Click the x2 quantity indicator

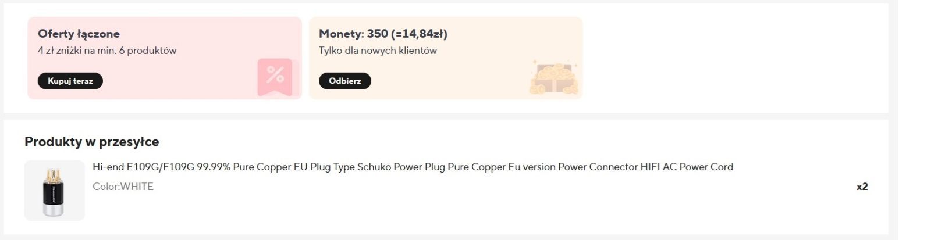(x=862, y=187)
